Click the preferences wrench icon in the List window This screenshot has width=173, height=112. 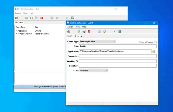(57, 18)
